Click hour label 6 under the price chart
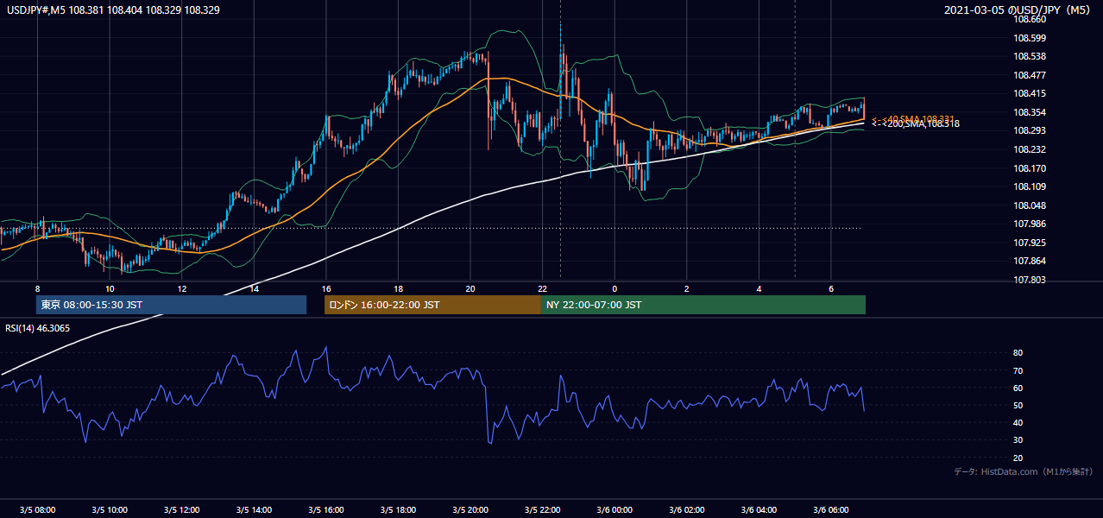1103x518 pixels. click(830, 288)
